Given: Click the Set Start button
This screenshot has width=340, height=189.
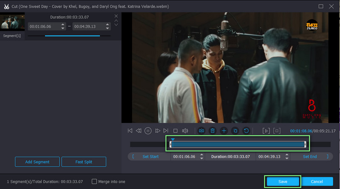Looking at the screenshot, I should [150, 157].
